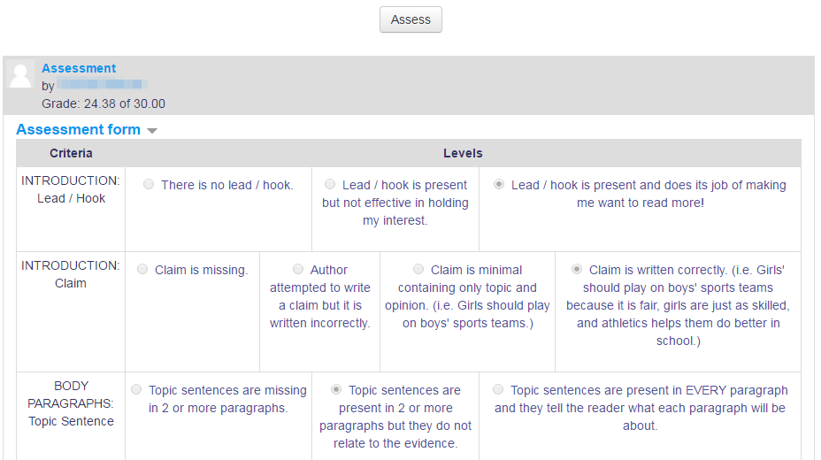Image resolution: width=821 pixels, height=460 pixels.
Task: Select "Topic sentences are present in EVERY paragraph" radio
Action: (498, 389)
